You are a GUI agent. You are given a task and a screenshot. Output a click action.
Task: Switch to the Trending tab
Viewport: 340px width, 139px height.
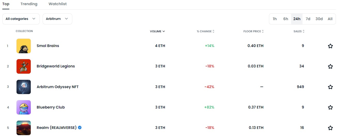pyautogui.click(x=29, y=4)
